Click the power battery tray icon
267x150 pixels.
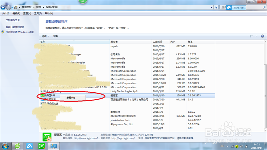point(246,146)
